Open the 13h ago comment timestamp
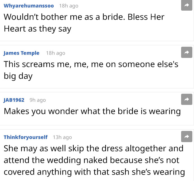This screenshot has height=181, width=194. pyautogui.click(x=62, y=137)
